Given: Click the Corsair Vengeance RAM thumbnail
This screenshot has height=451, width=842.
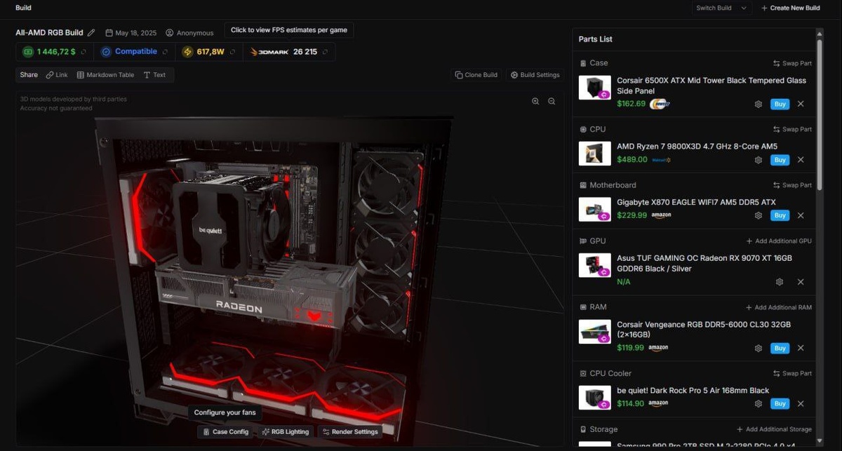Looking at the screenshot, I should [594, 331].
